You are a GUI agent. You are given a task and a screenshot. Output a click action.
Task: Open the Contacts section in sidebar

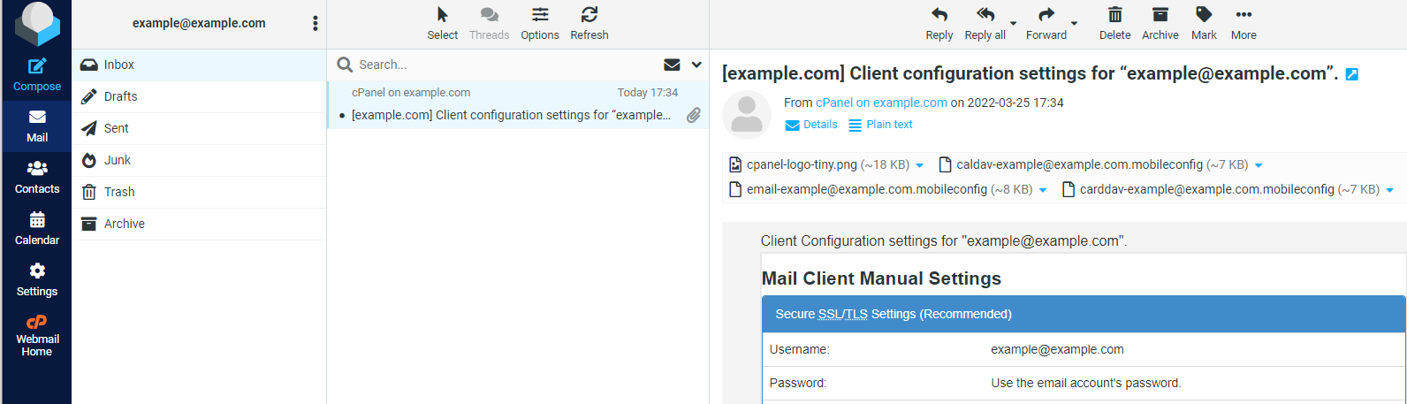click(x=37, y=178)
